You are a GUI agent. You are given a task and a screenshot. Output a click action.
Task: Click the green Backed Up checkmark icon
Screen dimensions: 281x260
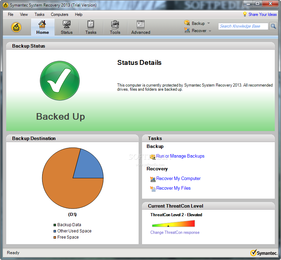pyautogui.click(x=60, y=81)
